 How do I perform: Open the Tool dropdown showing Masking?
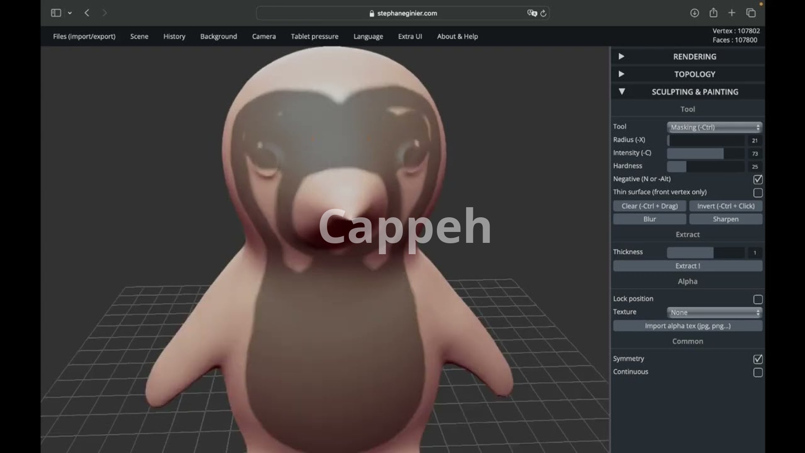coord(714,127)
